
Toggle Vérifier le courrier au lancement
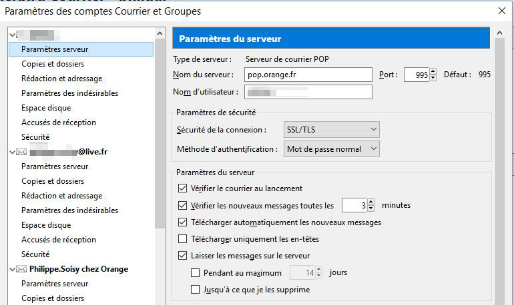coord(184,188)
